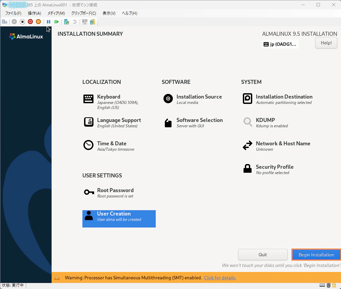Image resolution: width=341 pixels, height=289 pixels.
Task: Open the 表示(V) menu
Action: pyautogui.click(x=109, y=13)
